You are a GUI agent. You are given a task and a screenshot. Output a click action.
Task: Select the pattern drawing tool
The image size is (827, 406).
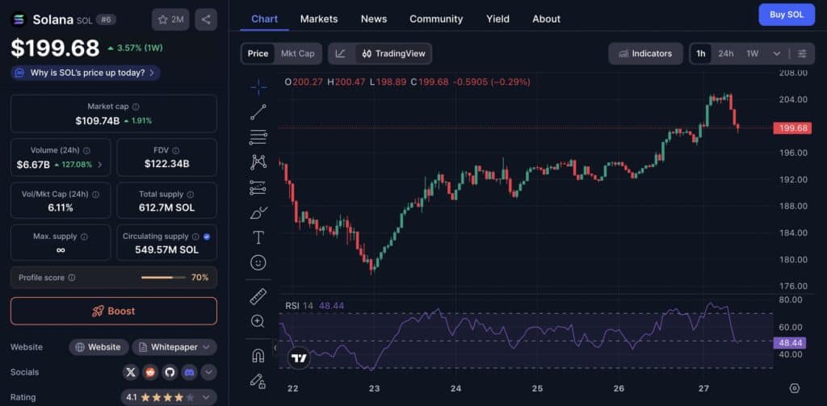pos(258,162)
